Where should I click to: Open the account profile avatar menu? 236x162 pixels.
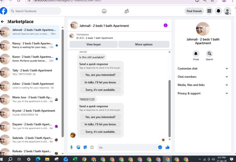[x=227, y=11]
